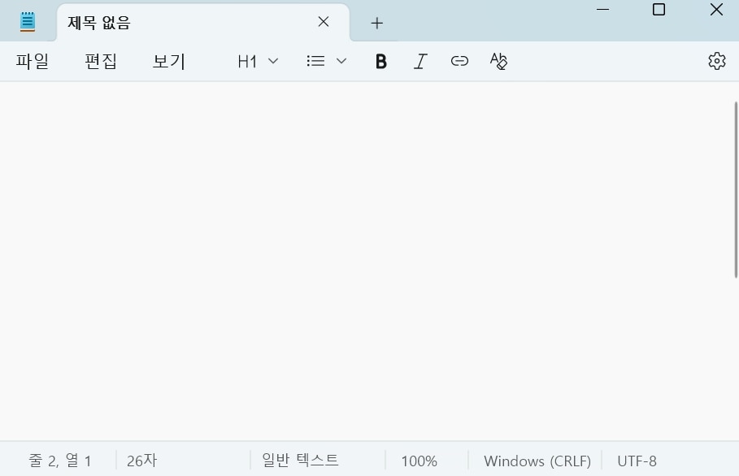
Task: Expand the heading style dropdown
Action: 272,61
